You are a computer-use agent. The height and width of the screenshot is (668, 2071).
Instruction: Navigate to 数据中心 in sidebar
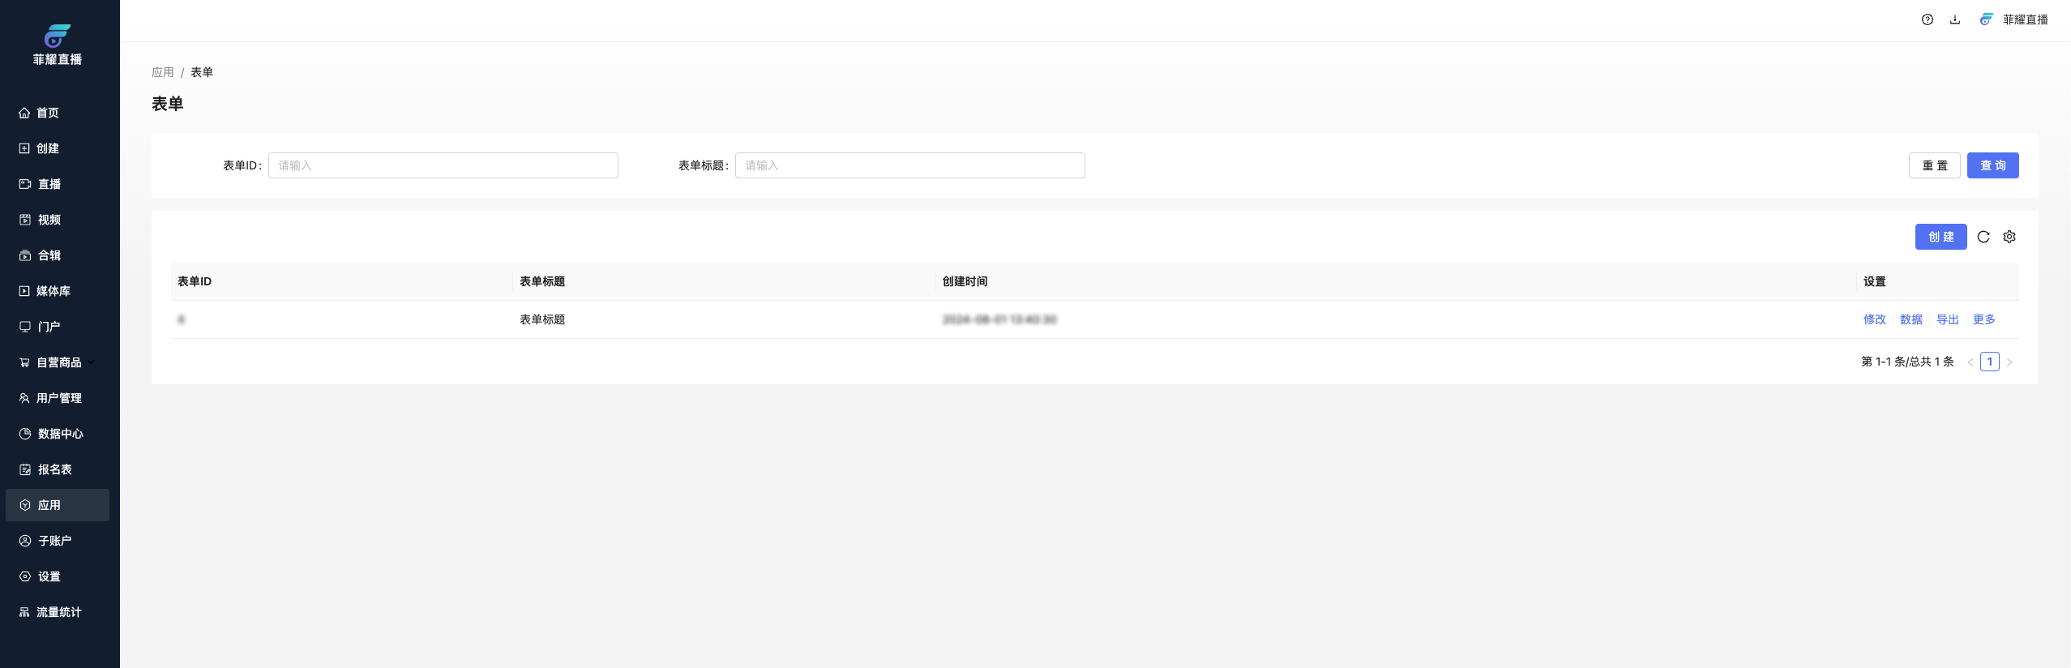pyautogui.click(x=60, y=434)
